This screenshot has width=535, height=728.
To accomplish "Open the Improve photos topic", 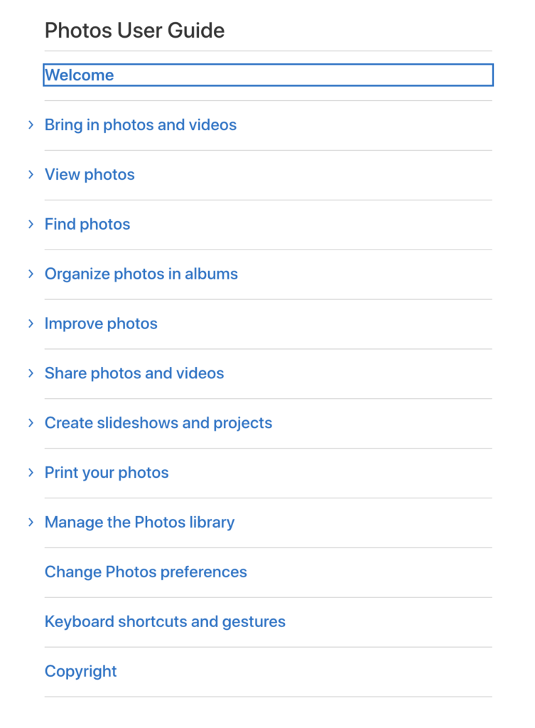I will [101, 323].
